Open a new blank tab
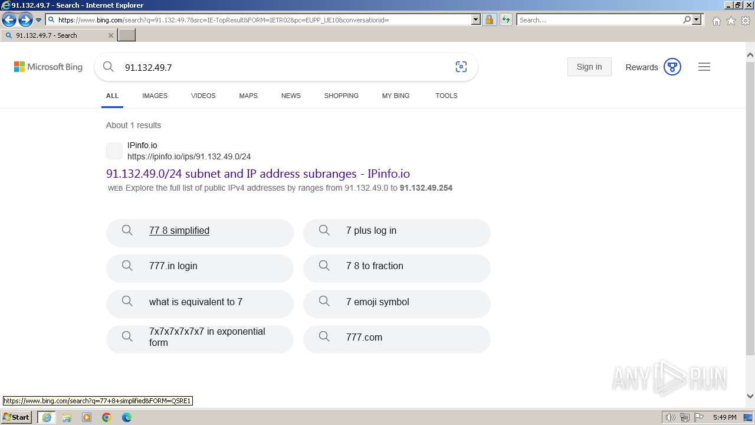The height and width of the screenshot is (425, 755). [127, 35]
